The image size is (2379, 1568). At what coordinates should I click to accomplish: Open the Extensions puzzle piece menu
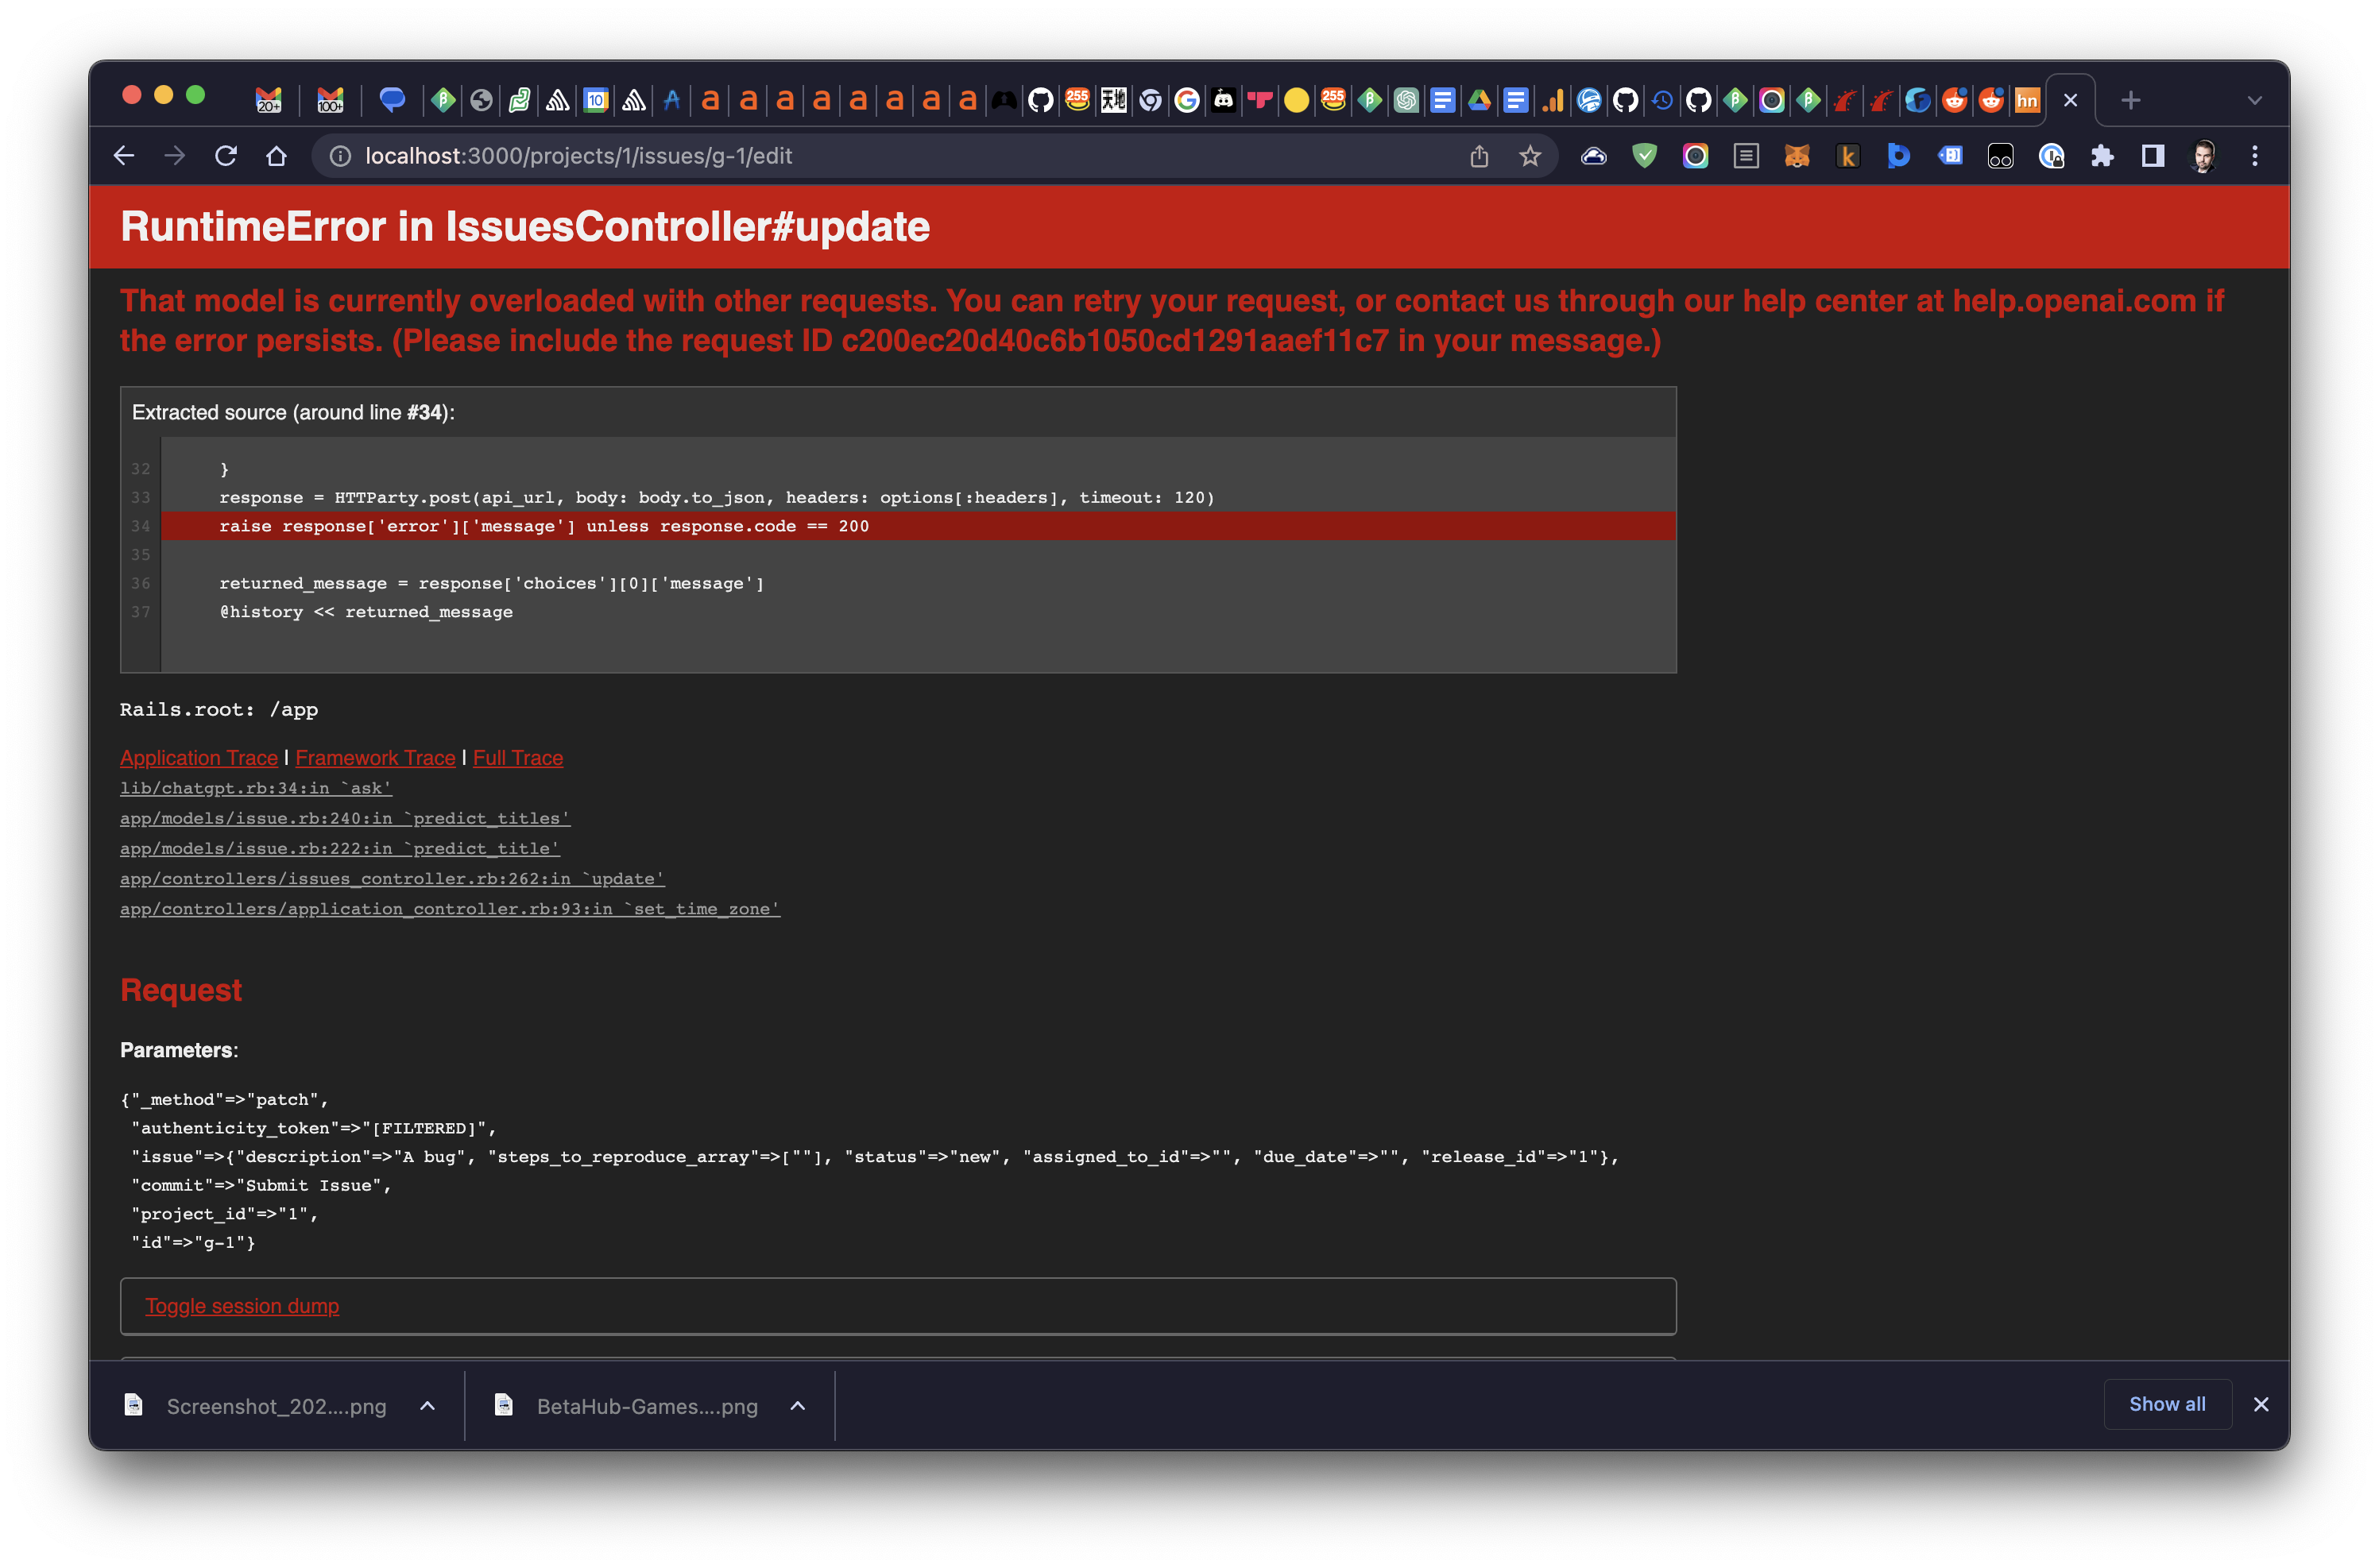(2102, 156)
